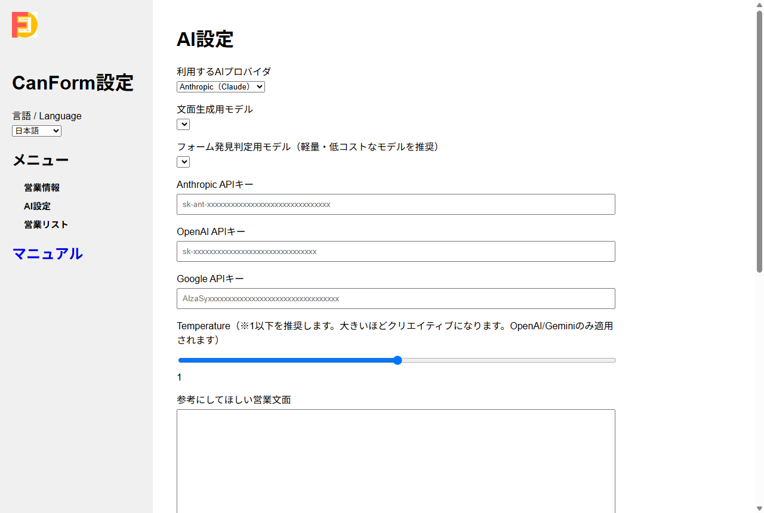Click the メニュー sidebar heading
Screen dimensions: 764x513
(41, 160)
